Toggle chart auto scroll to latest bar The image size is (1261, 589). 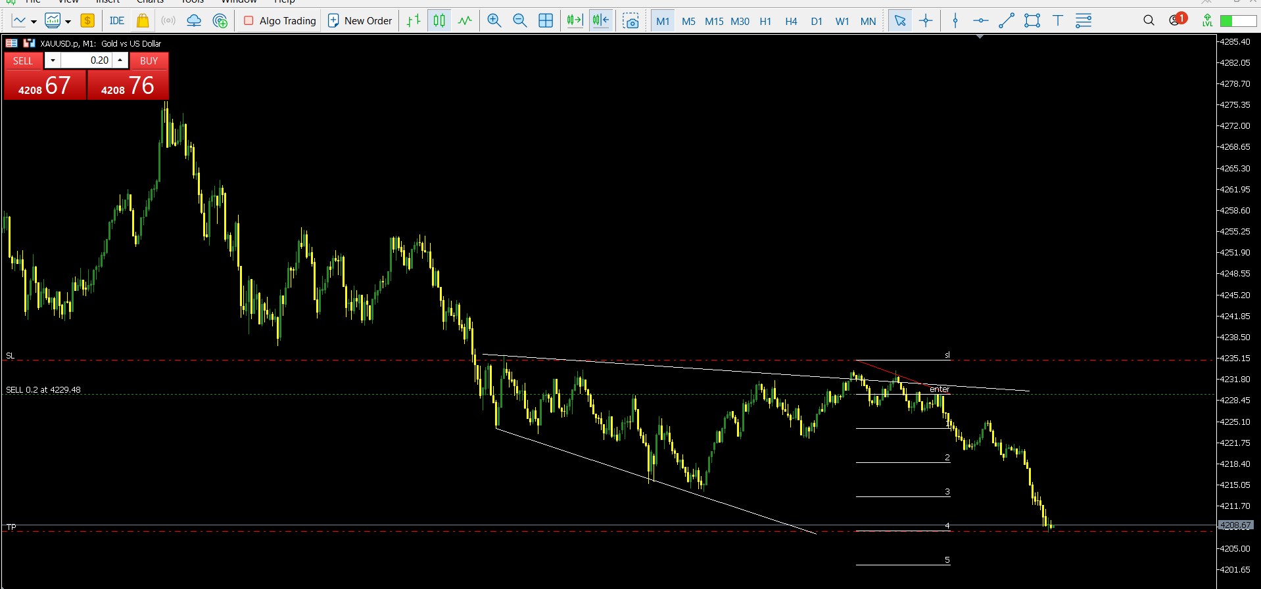(575, 21)
